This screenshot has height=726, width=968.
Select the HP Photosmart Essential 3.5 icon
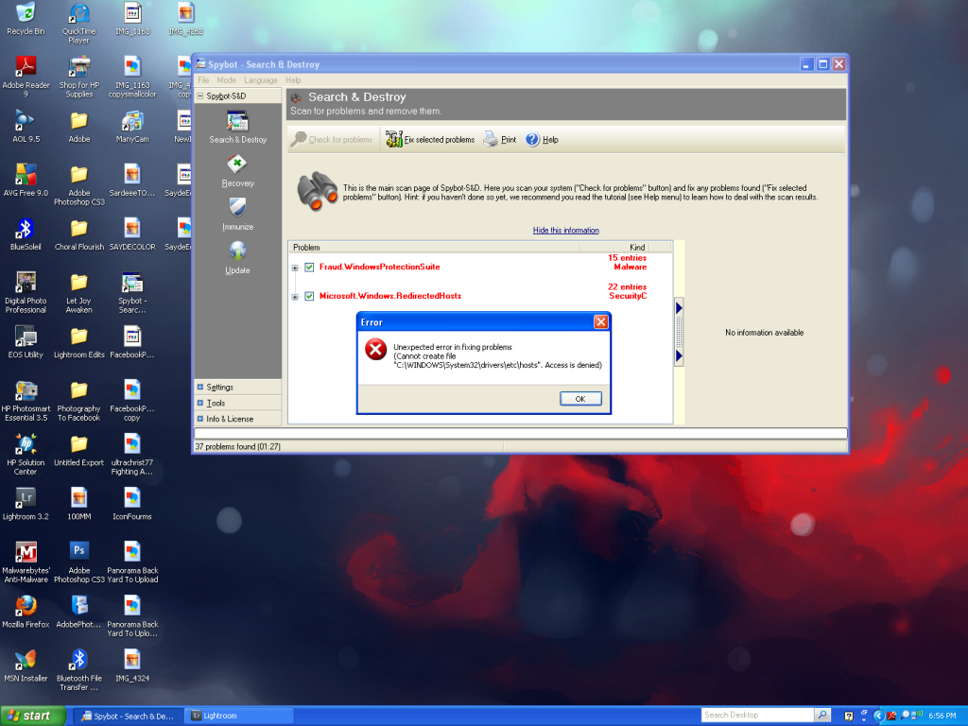(26, 400)
